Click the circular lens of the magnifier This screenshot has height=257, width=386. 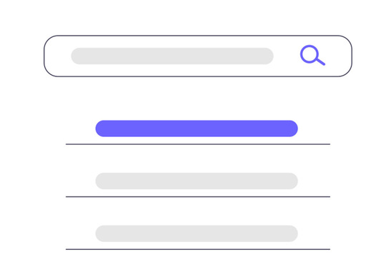(x=309, y=54)
